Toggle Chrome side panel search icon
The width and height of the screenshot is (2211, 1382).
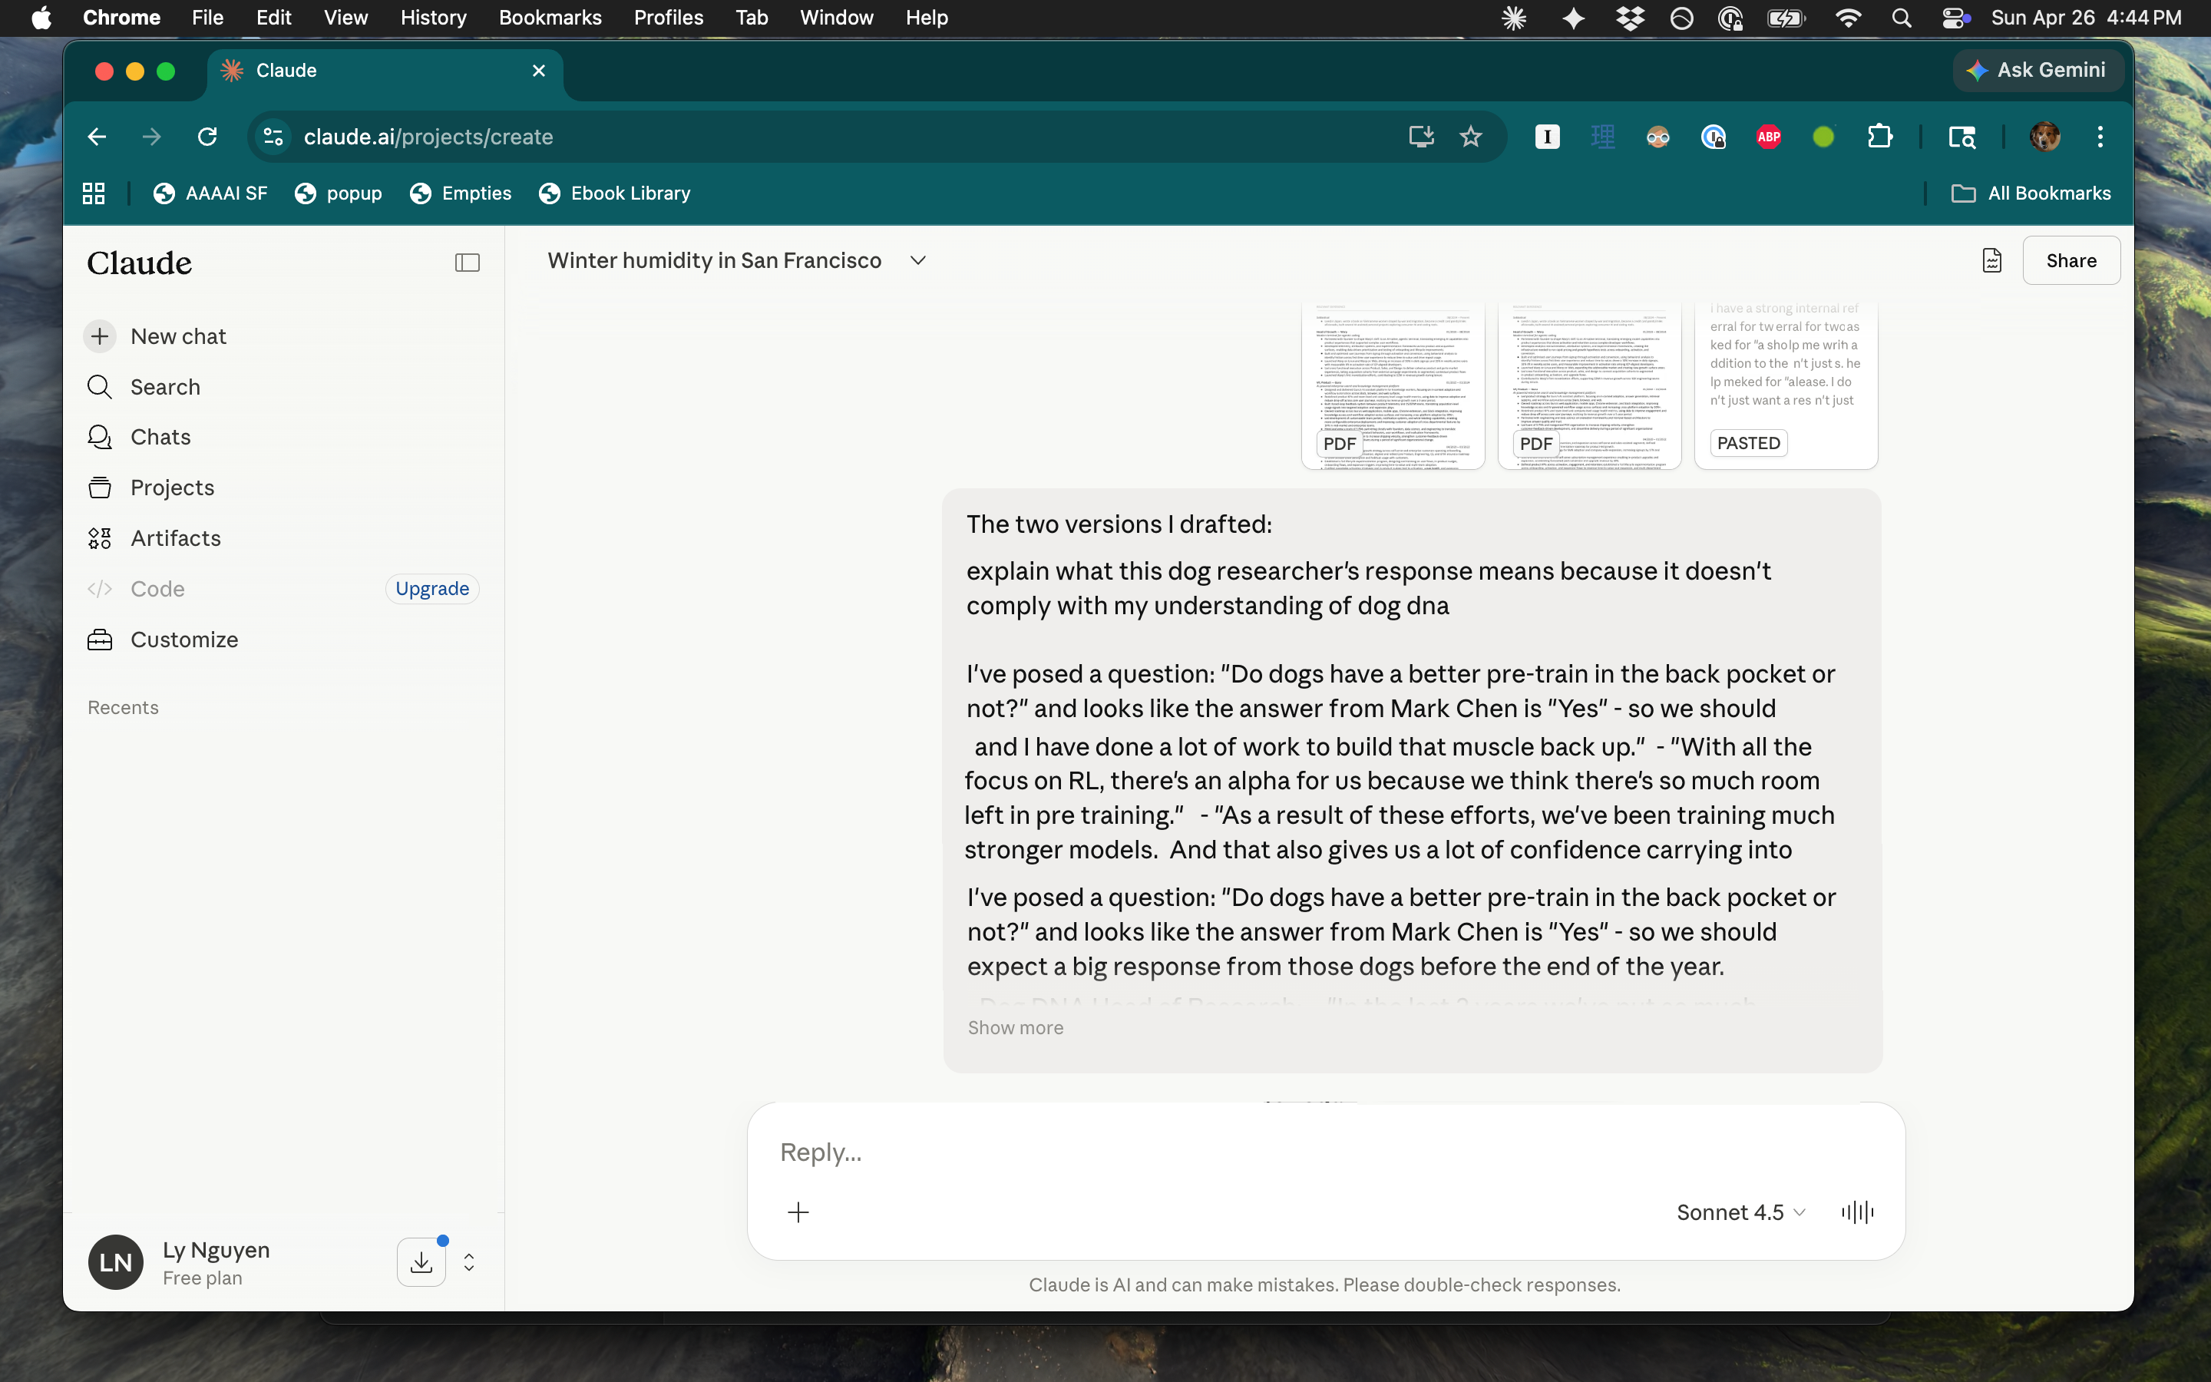1961,137
